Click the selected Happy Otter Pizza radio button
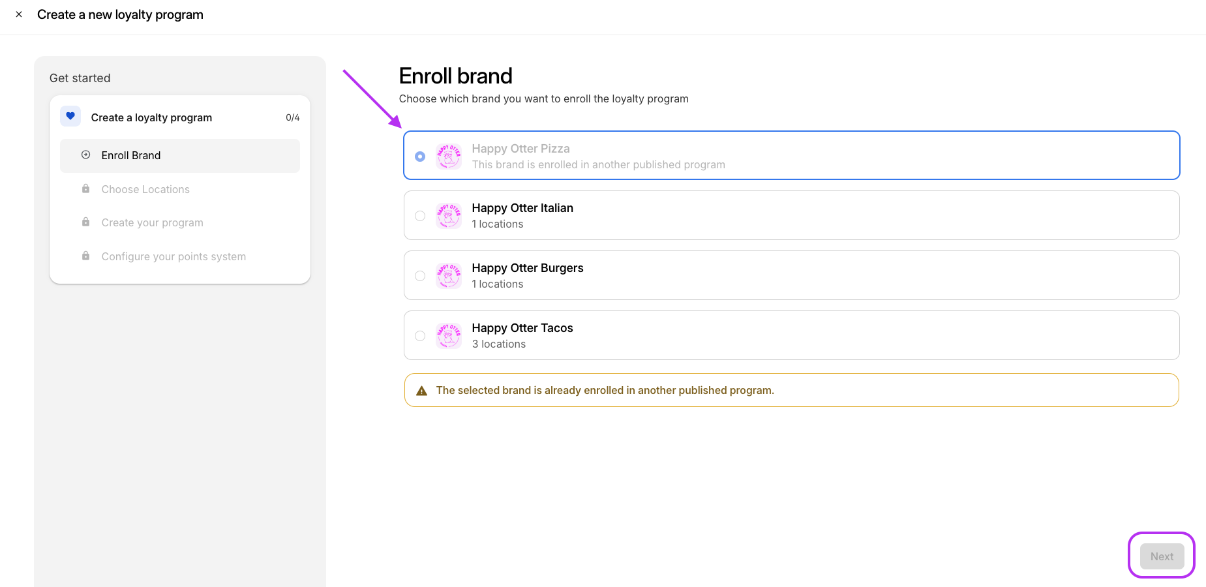Image resolution: width=1206 pixels, height=587 pixels. (x=420, y=157)
